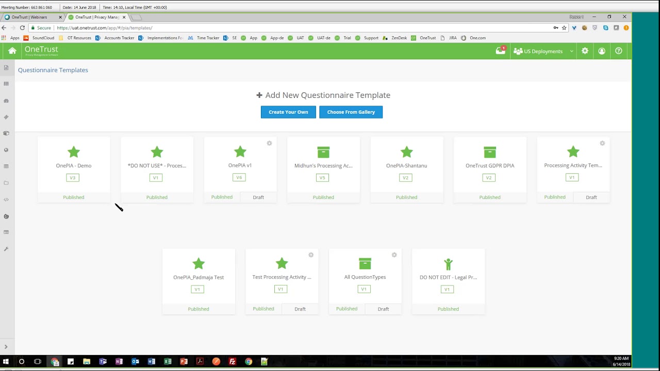Open the settings gear in header
This screenshot has width=660, height=371.
pyautogui.click(x=585, y=51)
